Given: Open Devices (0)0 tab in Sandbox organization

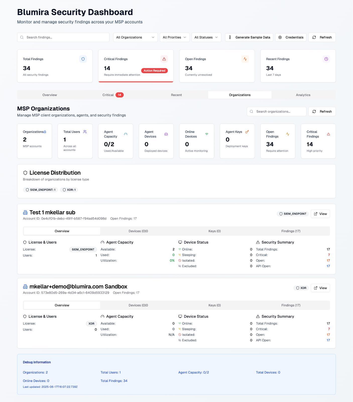Looking at the screenshot, I should (x=138, y=305).
